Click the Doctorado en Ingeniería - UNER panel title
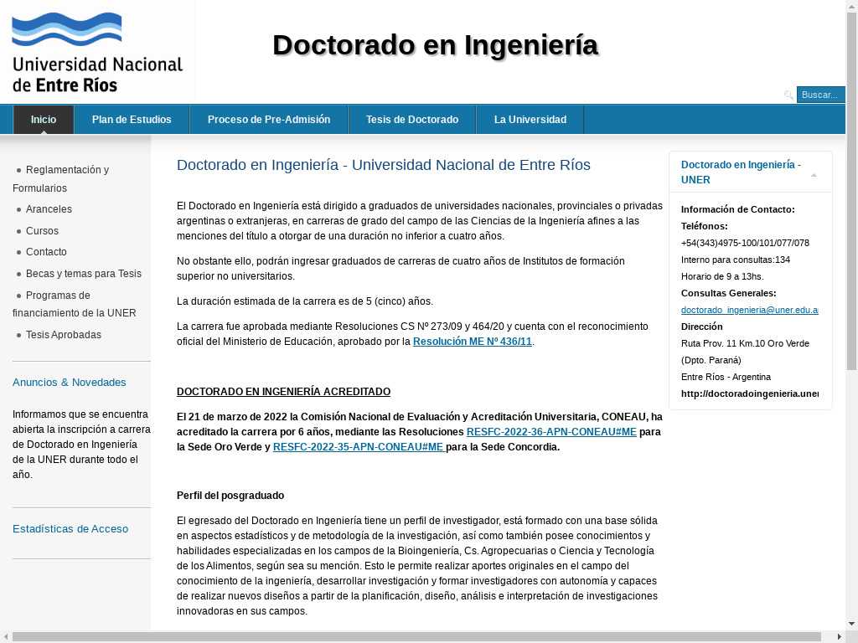This screenshot has width=858, height=643. 741,172
